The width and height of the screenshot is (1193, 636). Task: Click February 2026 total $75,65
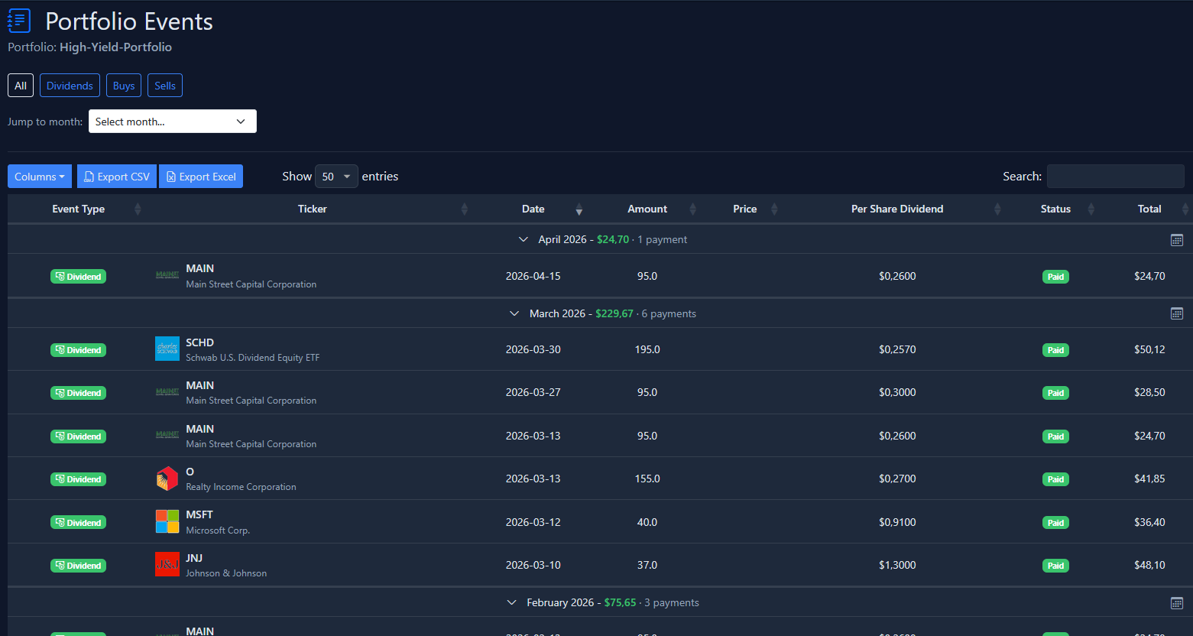(620, 602)
